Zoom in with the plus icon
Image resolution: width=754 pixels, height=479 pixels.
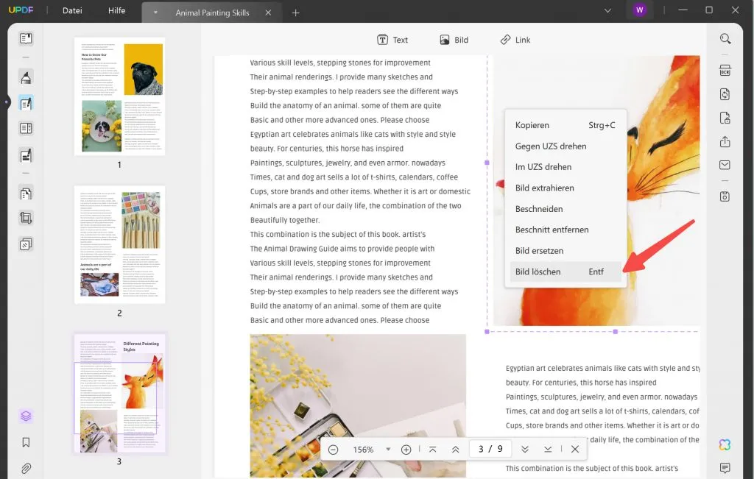[x=406, y=450]
